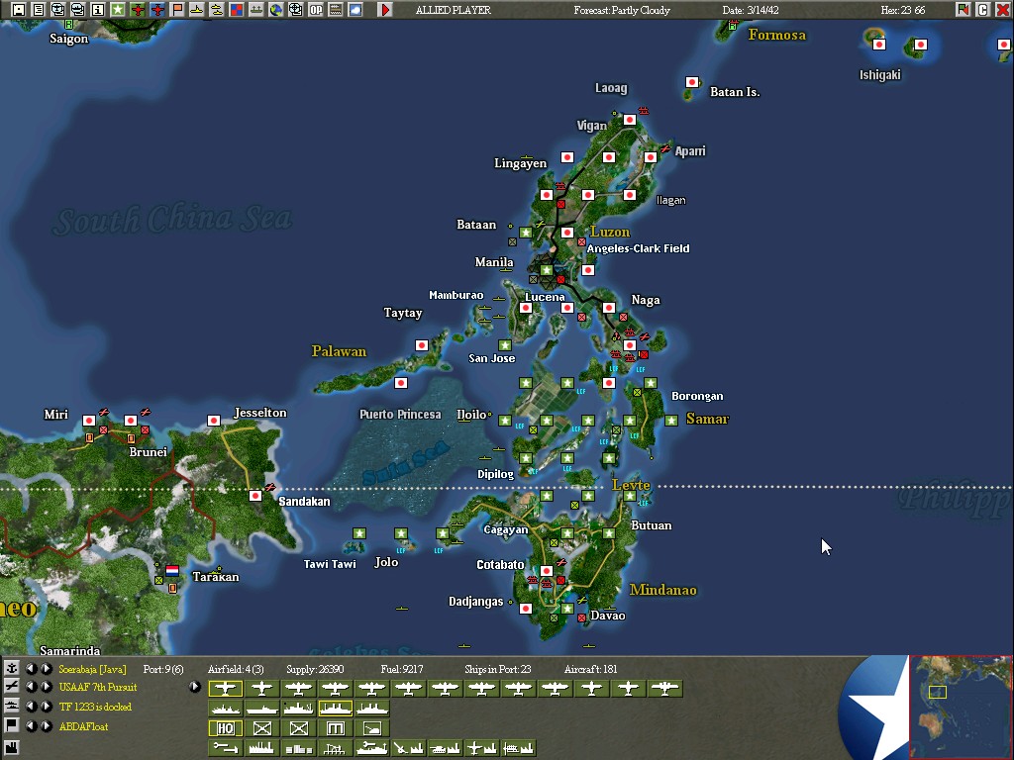Screen dimensions: 1014x760
Task: Click the arrow left of air group icons row
Action: 195,687
